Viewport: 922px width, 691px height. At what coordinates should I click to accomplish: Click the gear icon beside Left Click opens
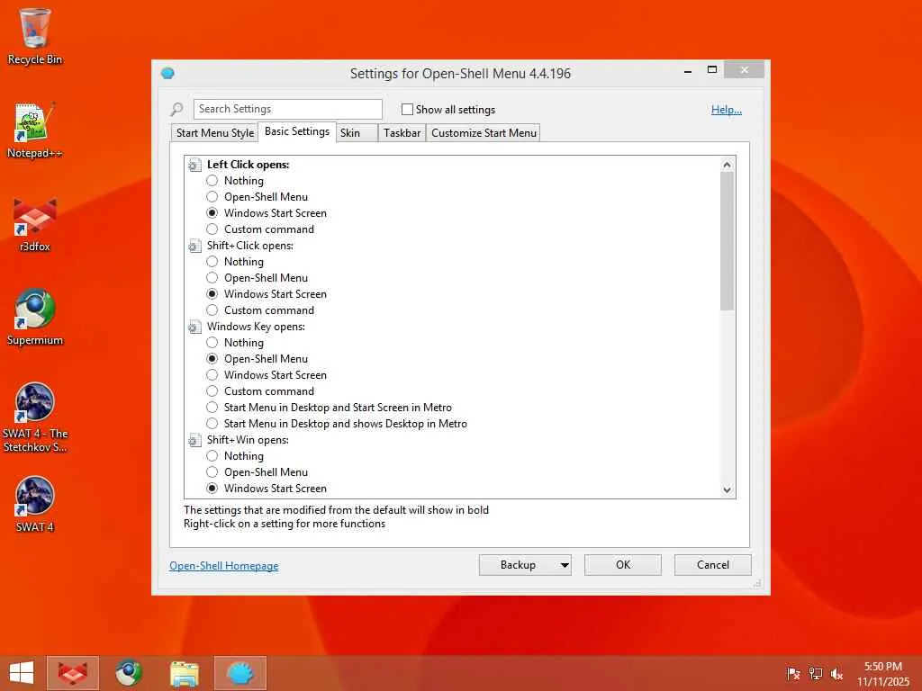click(194, 166)
